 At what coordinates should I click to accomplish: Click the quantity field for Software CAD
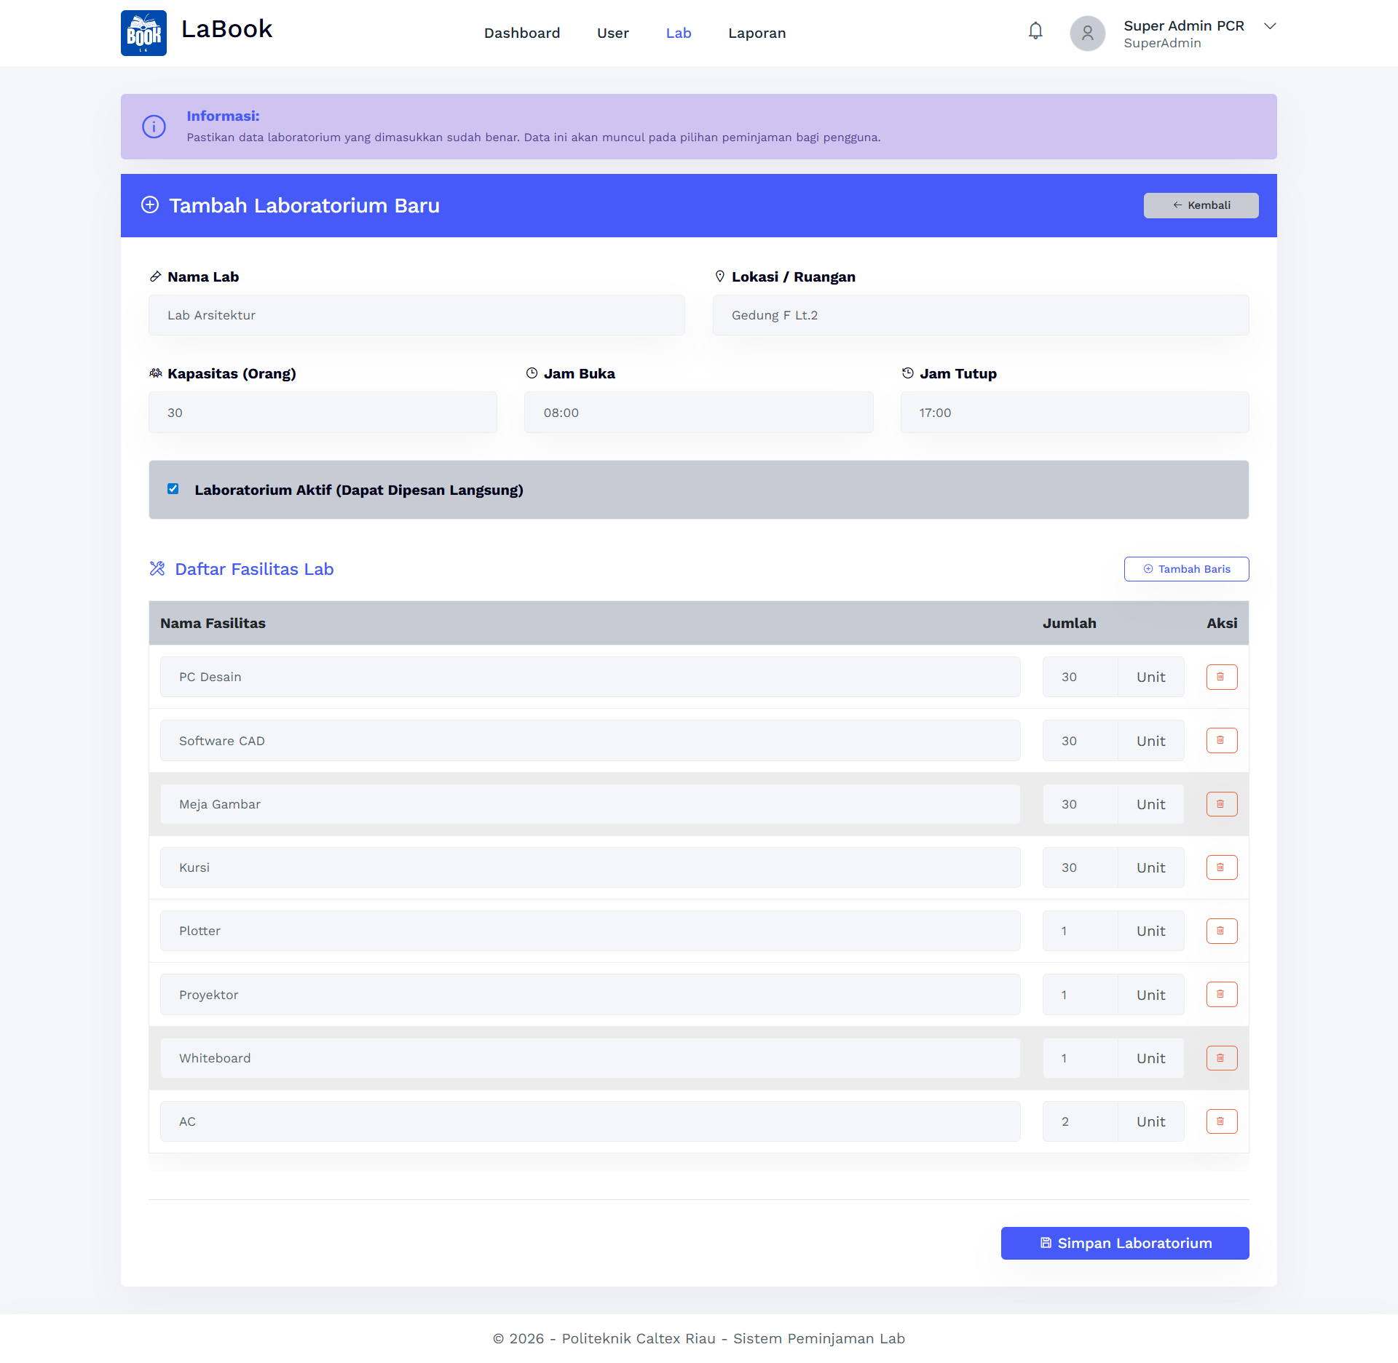click(1080, 741)
